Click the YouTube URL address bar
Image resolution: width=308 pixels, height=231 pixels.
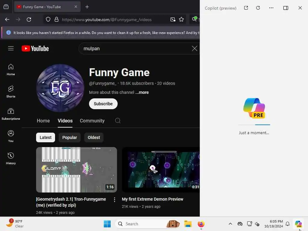[x=107, y=20]
